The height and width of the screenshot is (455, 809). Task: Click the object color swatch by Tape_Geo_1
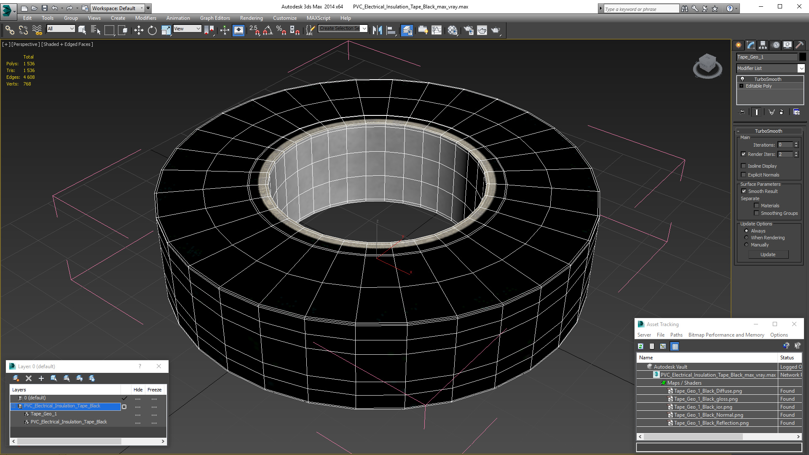pos(803,57)
